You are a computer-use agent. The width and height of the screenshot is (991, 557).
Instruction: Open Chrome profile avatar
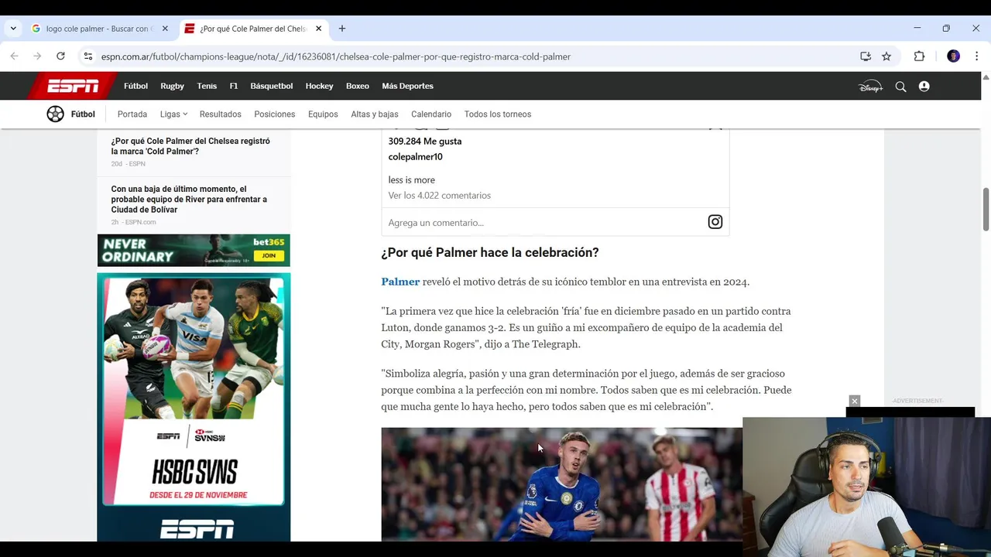coord(953,56)
